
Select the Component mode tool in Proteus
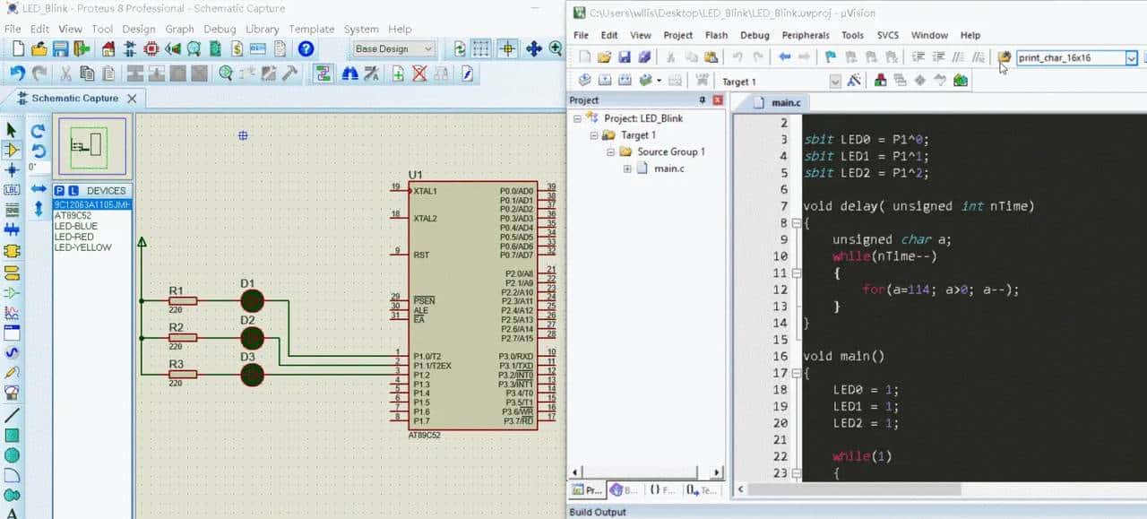(x=12, y=150)
